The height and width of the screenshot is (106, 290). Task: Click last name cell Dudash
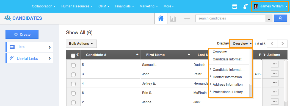coord(199,65)
